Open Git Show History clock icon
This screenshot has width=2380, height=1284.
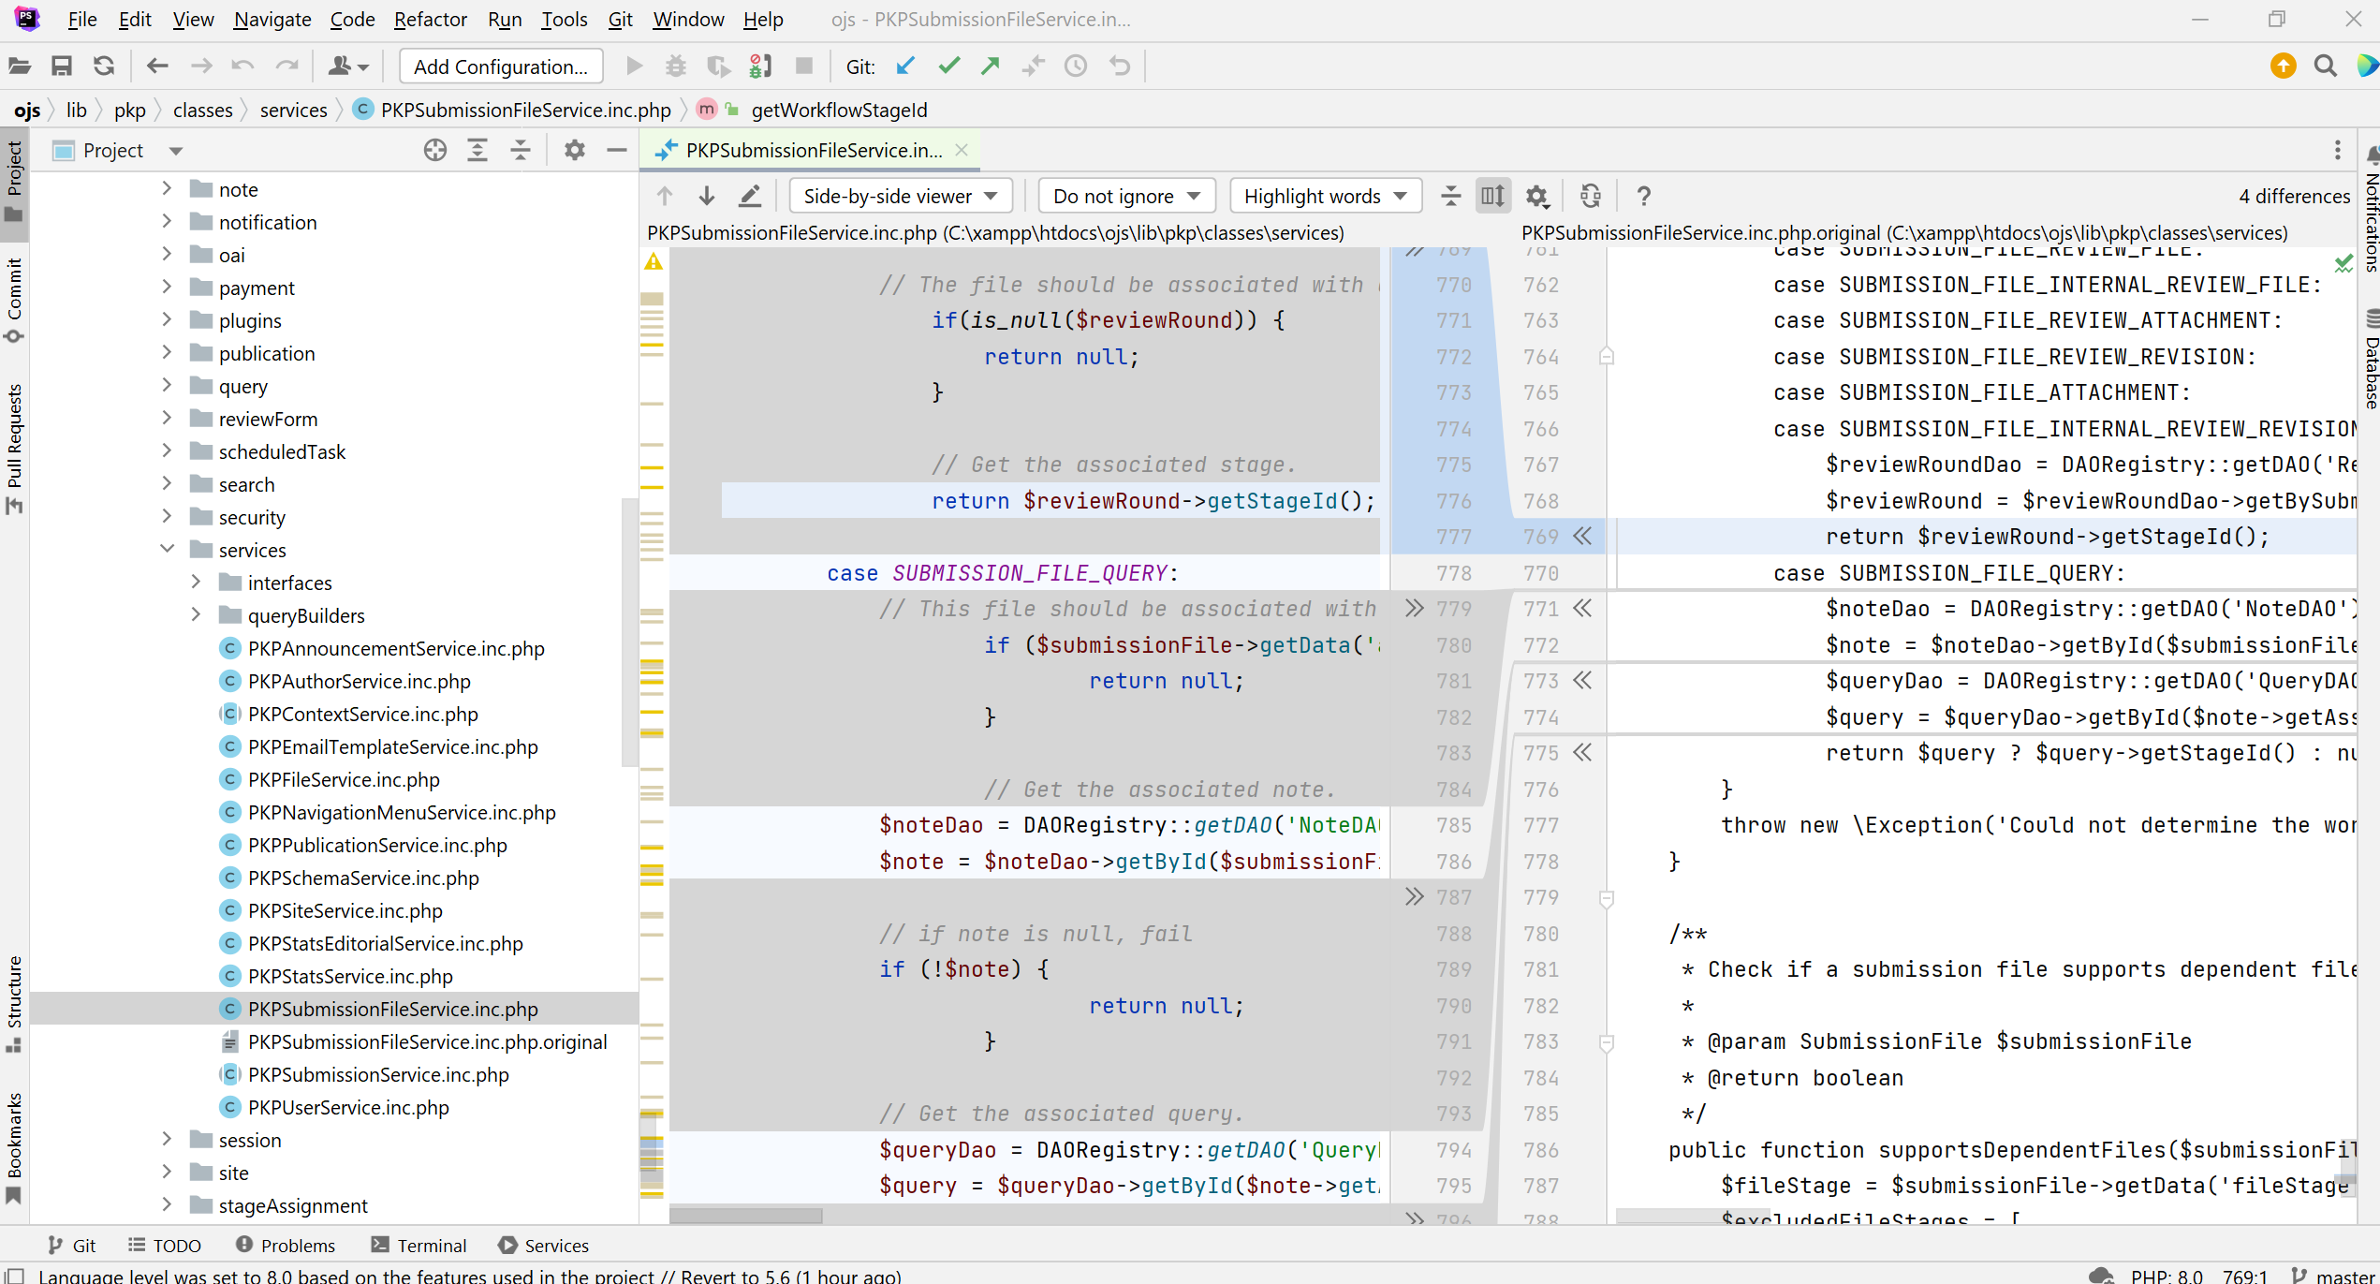click(x=1076, y=66)
